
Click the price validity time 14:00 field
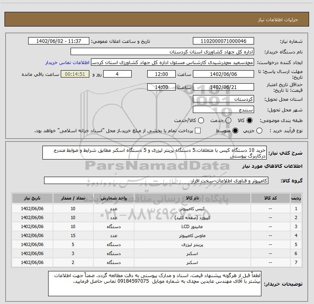coord(161,87)
